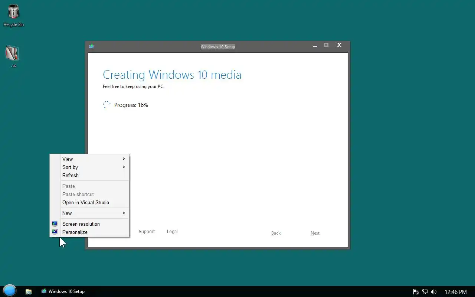This screenshot has height=297, width=475.
Task: Open the Action Center flag tray icon
Action: click(x=416, y=292)
